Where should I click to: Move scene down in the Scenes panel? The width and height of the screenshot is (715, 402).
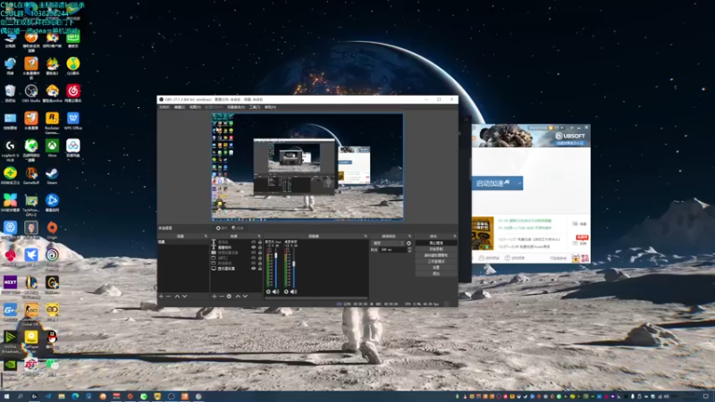click(185, 297)
